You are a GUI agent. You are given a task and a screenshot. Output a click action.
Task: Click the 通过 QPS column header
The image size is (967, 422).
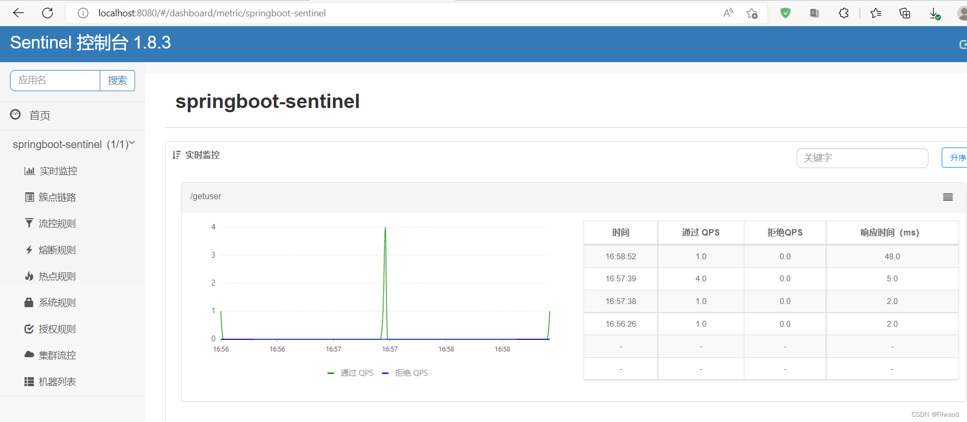click(701, 232)
